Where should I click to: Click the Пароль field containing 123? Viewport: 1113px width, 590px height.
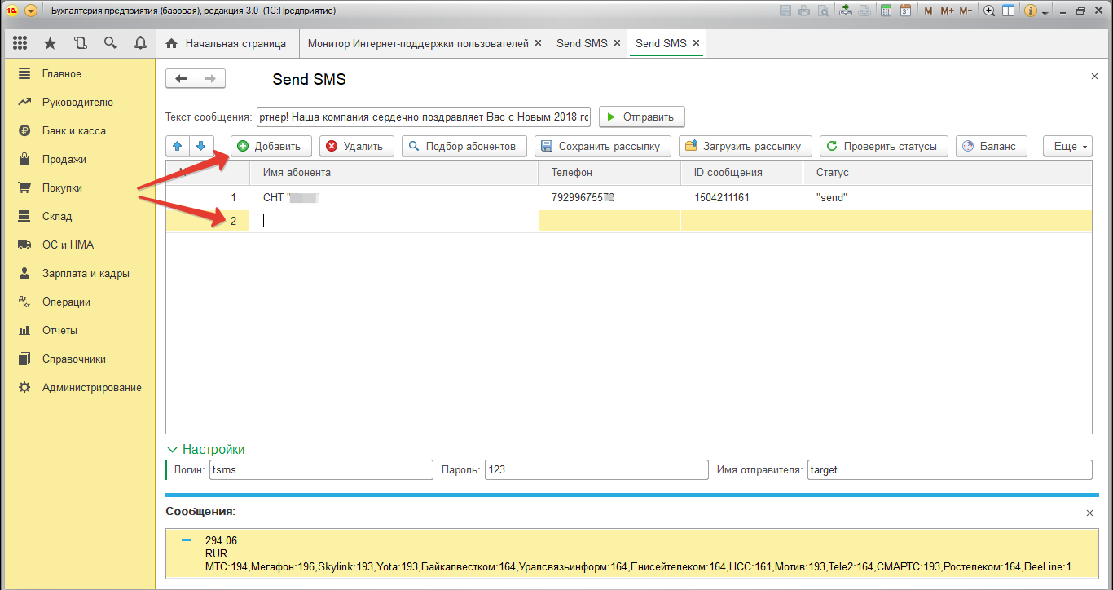click(x=596, y=470)
